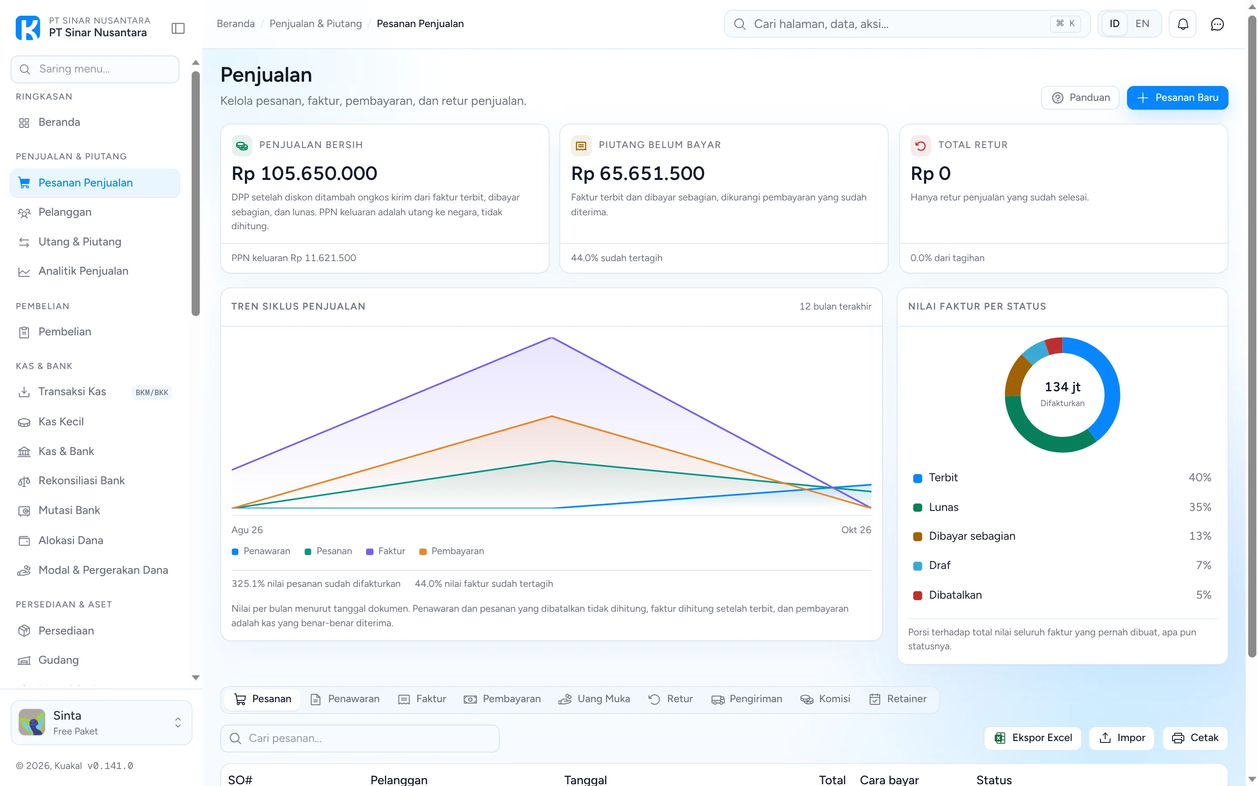Image resolution: width=1258 pixels, height=786 pixels.
Task: Open Mutasi Bank
Action: coord(95,510)
